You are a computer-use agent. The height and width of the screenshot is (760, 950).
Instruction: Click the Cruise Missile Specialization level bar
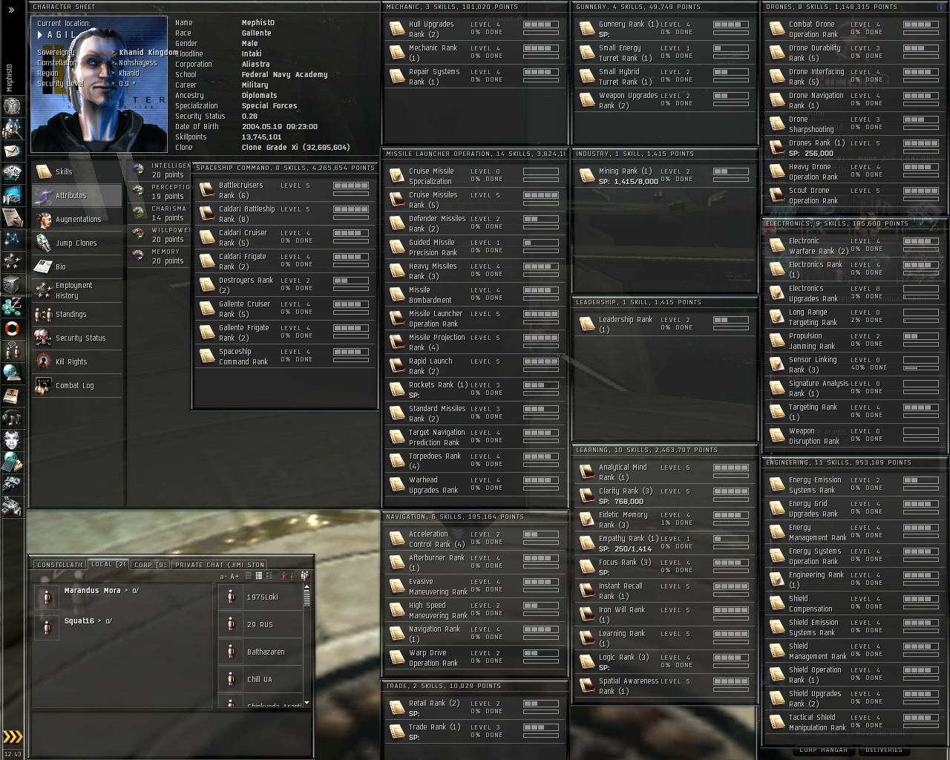[x=541, y=171]
